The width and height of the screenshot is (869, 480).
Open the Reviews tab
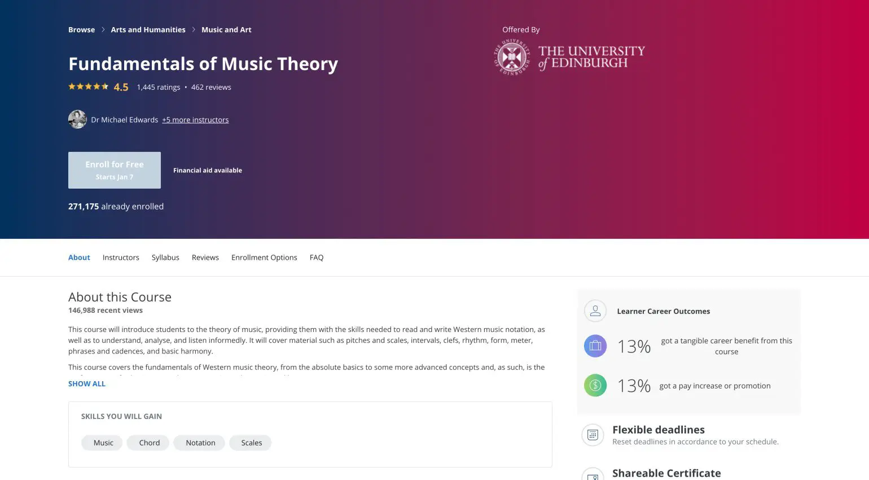coord(205,257)
